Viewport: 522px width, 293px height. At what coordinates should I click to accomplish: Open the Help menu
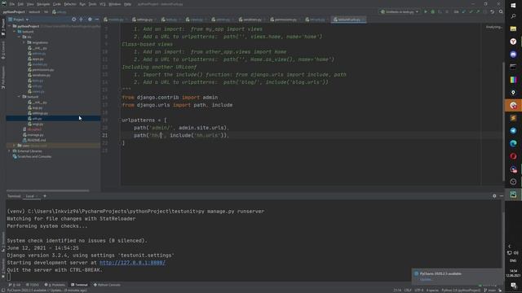127,4
